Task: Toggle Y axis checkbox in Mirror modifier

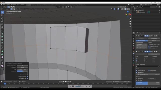Action: 137,60
